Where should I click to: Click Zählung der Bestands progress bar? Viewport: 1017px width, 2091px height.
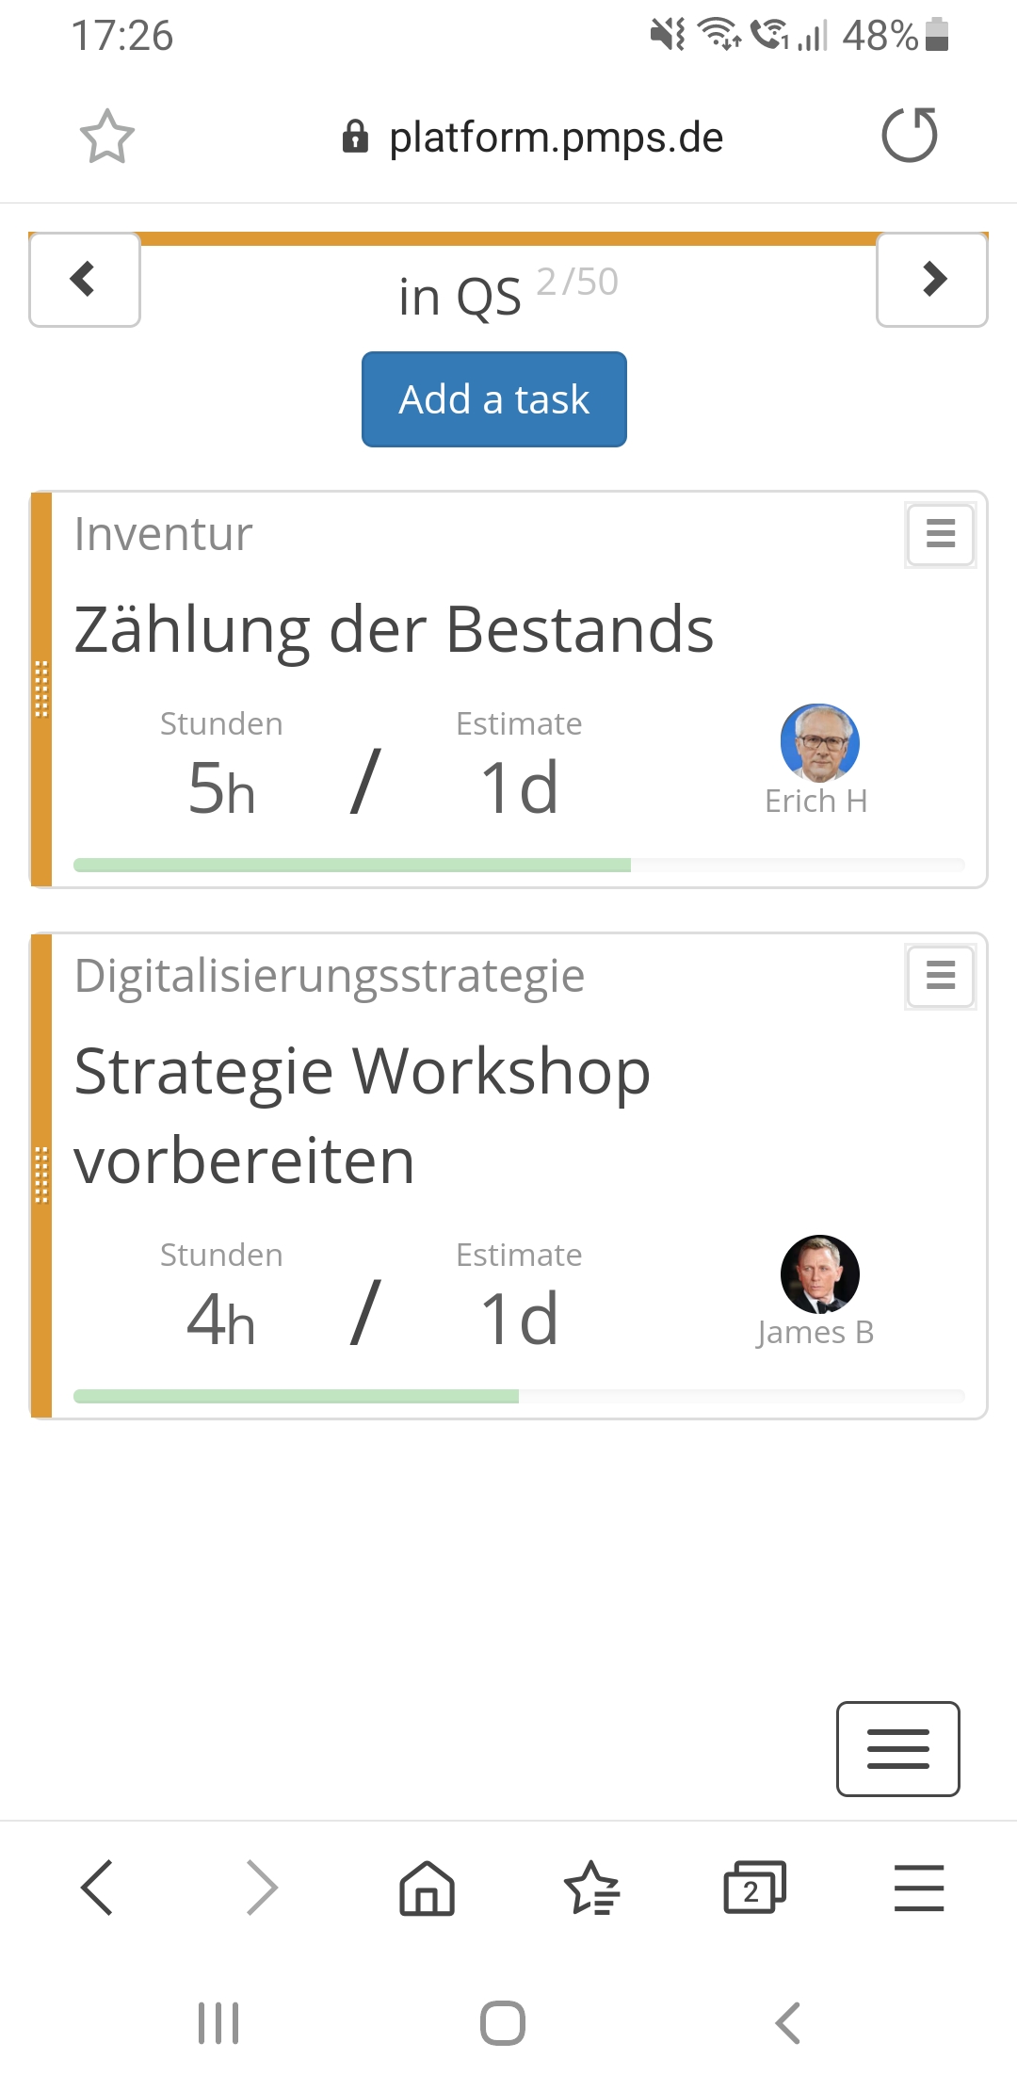(518, 865)
